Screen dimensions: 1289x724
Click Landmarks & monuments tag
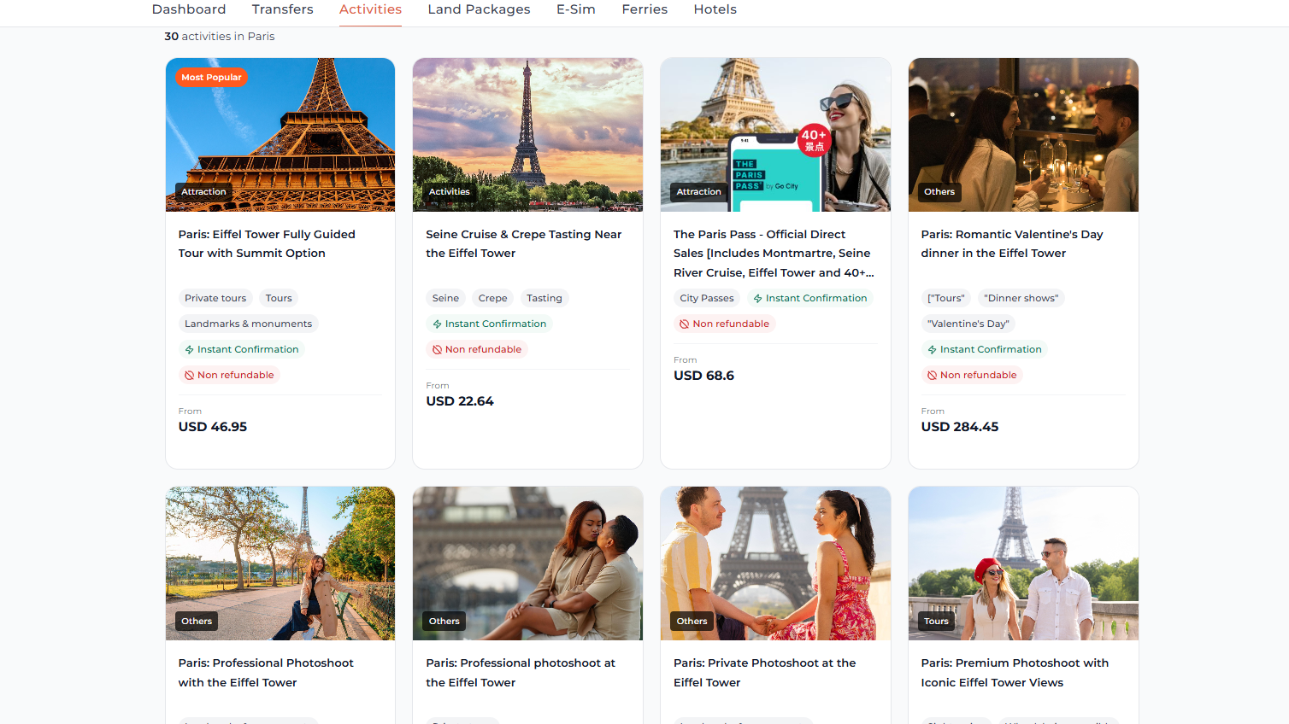[248, 324]
